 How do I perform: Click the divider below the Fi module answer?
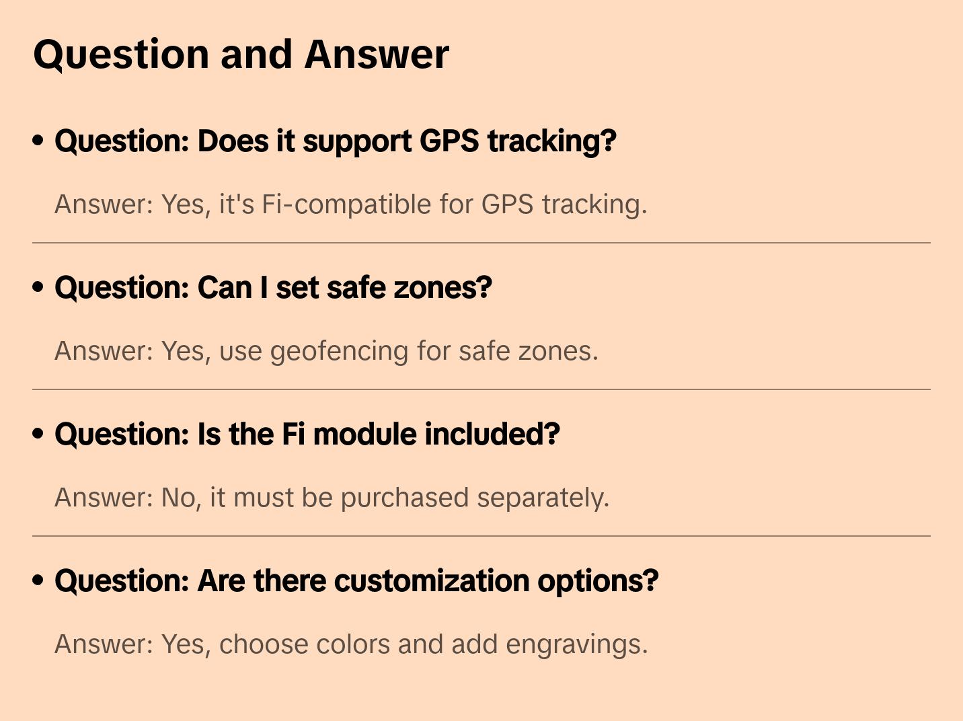coord(481,536)
